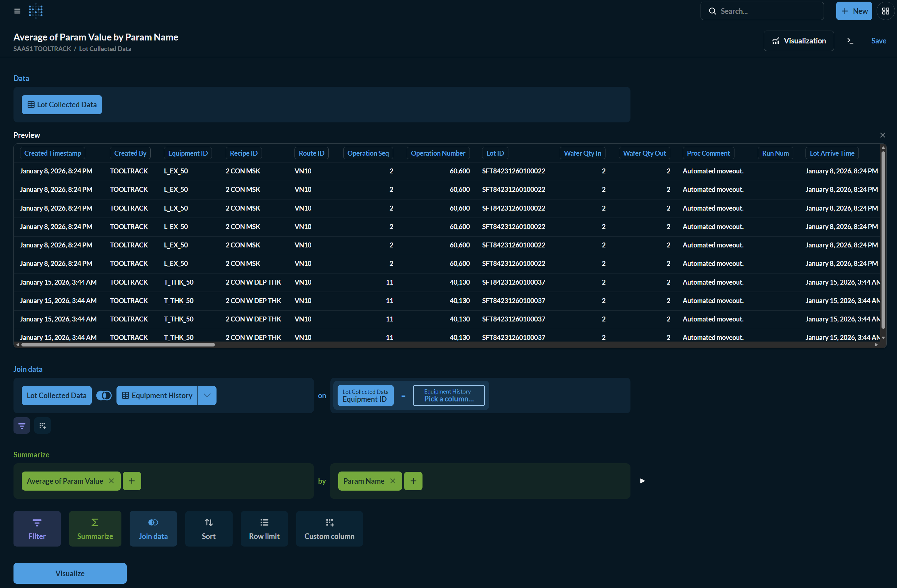Create a New item

click(854, 11)
